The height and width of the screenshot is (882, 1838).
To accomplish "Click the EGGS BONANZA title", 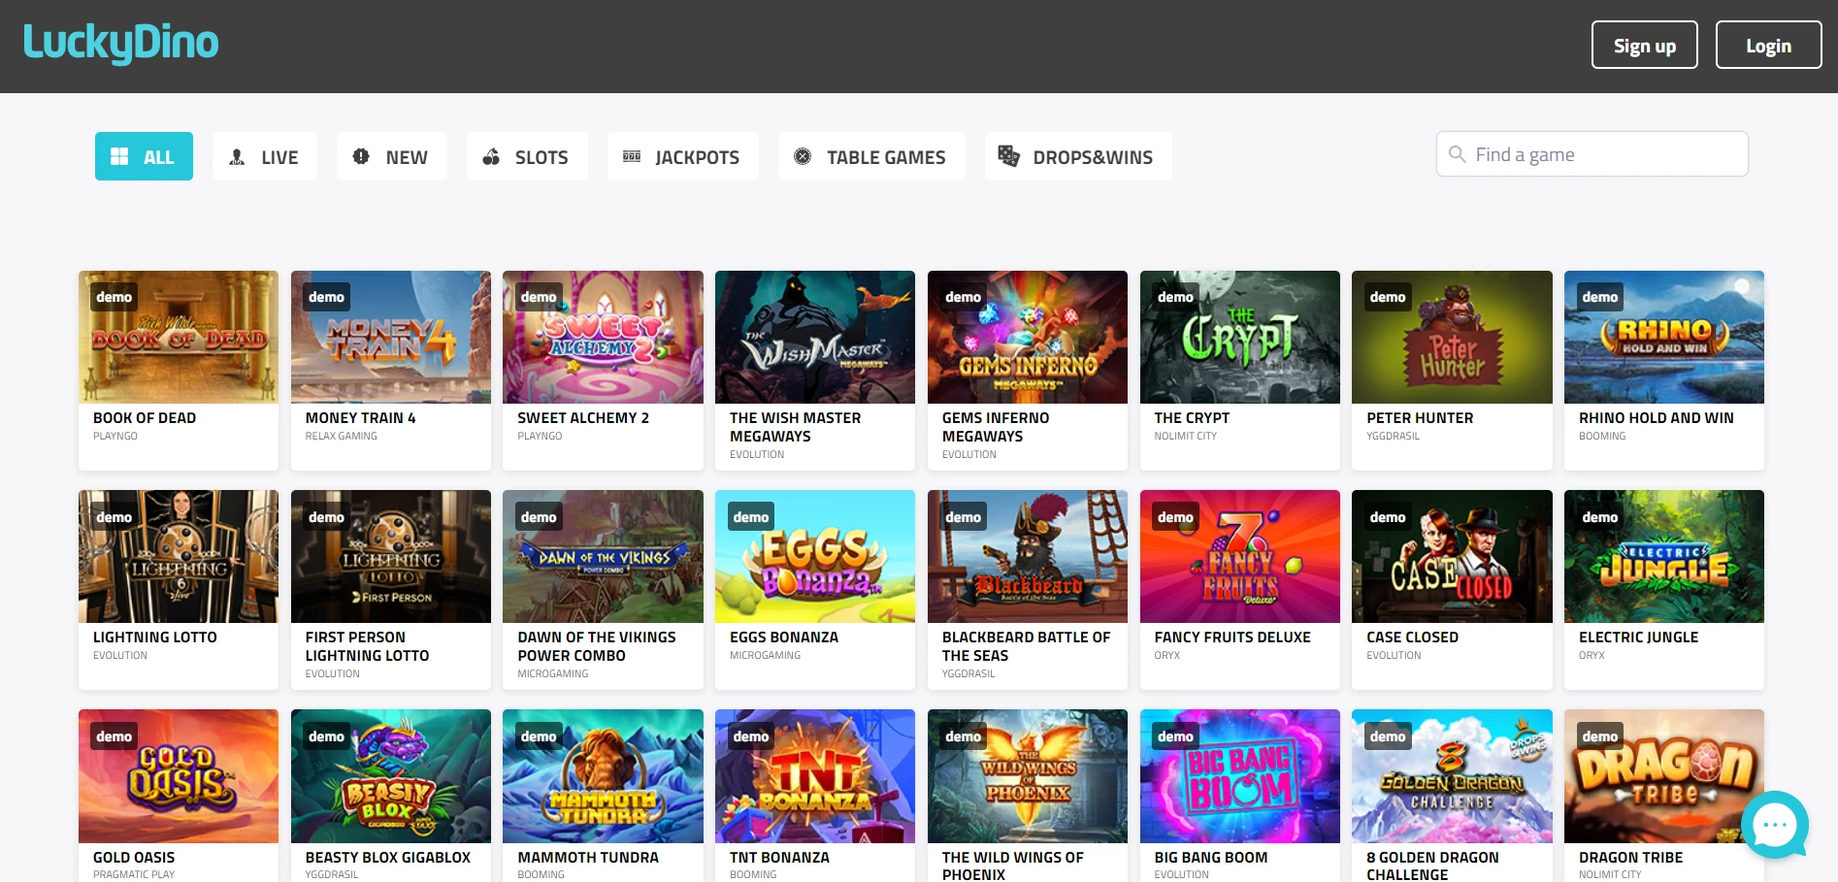I will click(x=784, y=637).
